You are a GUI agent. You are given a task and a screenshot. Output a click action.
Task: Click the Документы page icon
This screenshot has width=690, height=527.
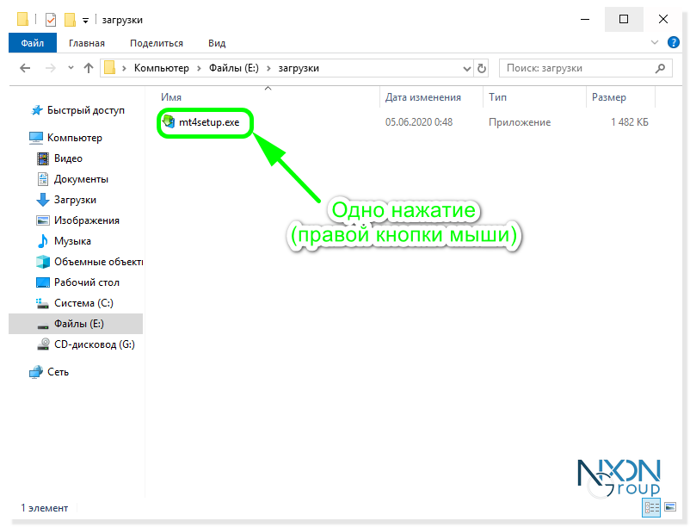tap(43, 179)
